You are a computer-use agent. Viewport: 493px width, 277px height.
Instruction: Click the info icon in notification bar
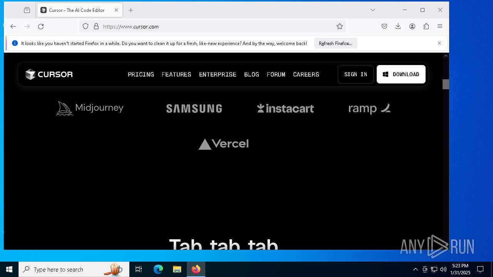[15, 43]
